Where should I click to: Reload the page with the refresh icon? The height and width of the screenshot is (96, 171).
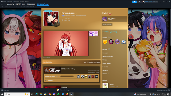click(x=2, y=7)
